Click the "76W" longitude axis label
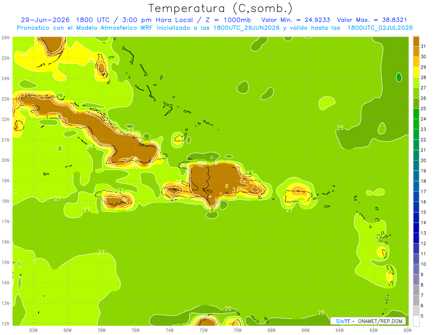Viewport: 433px width, 335px height. tap(135, 330)
